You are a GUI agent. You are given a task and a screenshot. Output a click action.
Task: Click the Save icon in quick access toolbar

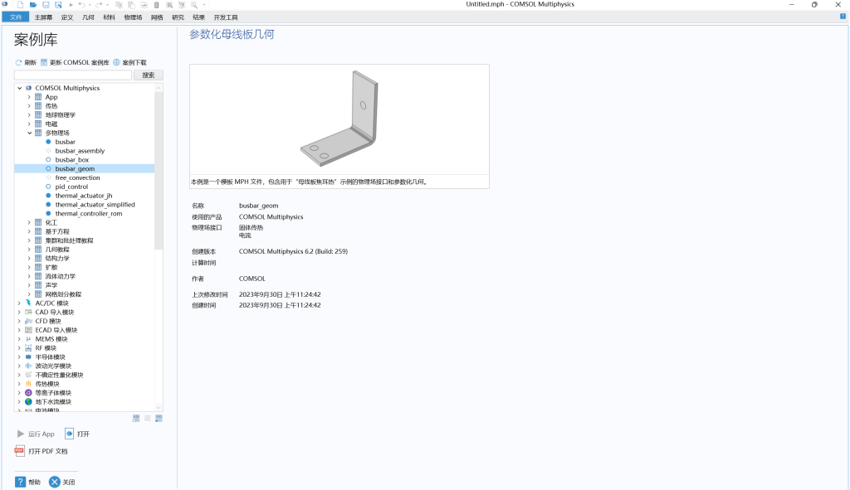pos(46,5)
